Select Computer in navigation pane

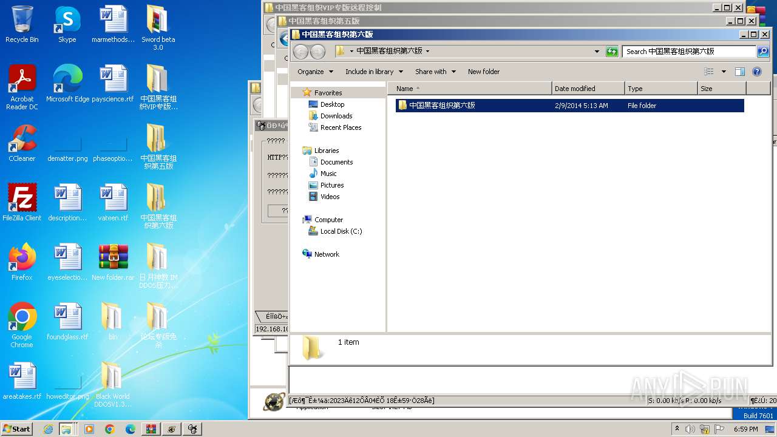[328, 220]
